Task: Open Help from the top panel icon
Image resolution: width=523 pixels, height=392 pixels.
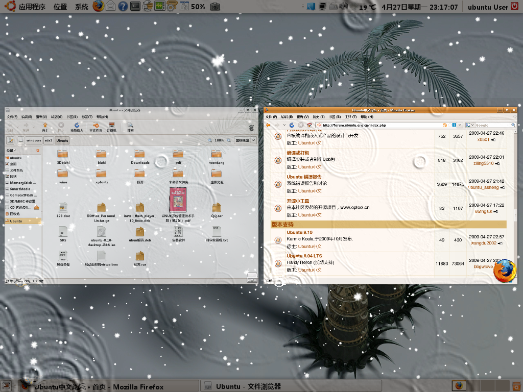Action: click(x=123, y=6)
